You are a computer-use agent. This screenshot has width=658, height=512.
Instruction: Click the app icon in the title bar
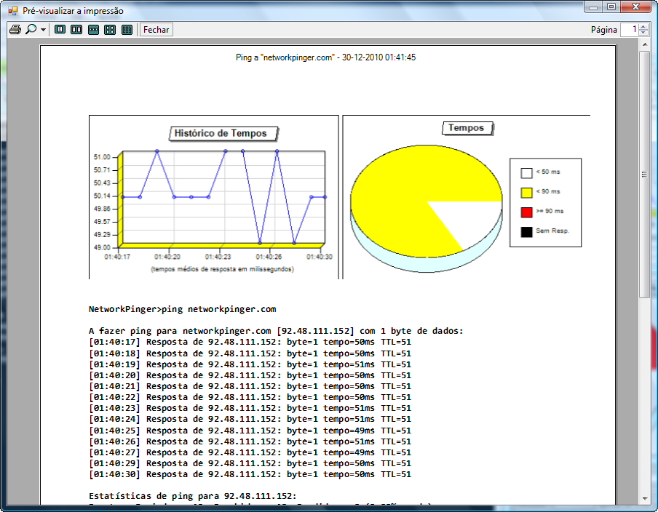pyautogui.click(x=13, y=11)
